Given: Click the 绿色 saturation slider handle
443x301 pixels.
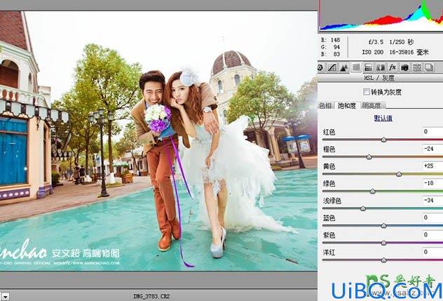Looking at the screenshot, I should [x=373, y=192].
